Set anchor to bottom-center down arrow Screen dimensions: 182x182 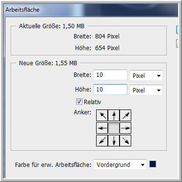coord(114,141)
